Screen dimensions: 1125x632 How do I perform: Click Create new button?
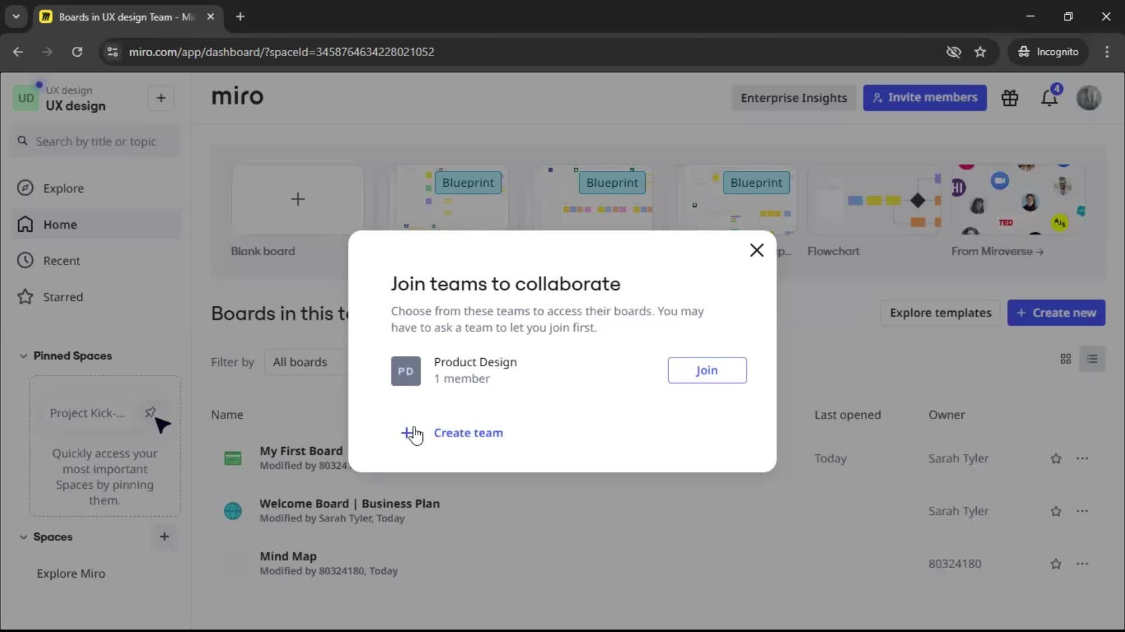[1056, 313]
